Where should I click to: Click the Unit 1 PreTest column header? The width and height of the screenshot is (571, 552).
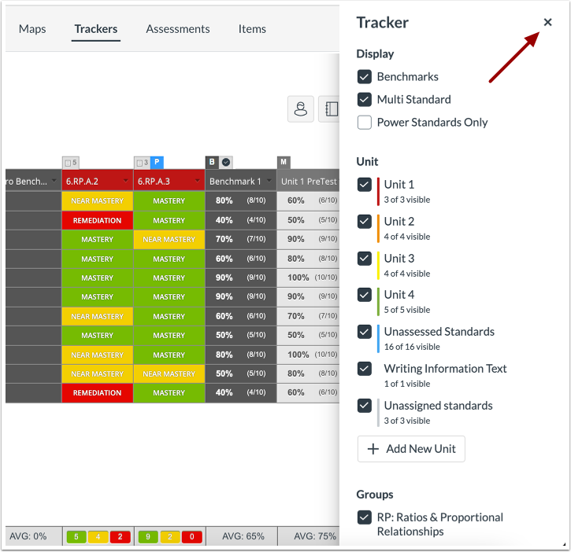(x=309, y=181)
